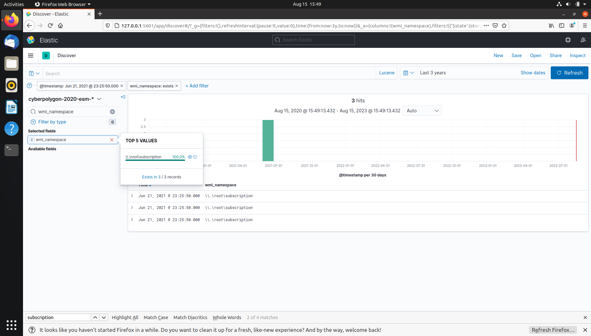The width and height of the screenshot is (591, 336).
Task: Show sidebars in Firefox
Action: click(562, 26)
